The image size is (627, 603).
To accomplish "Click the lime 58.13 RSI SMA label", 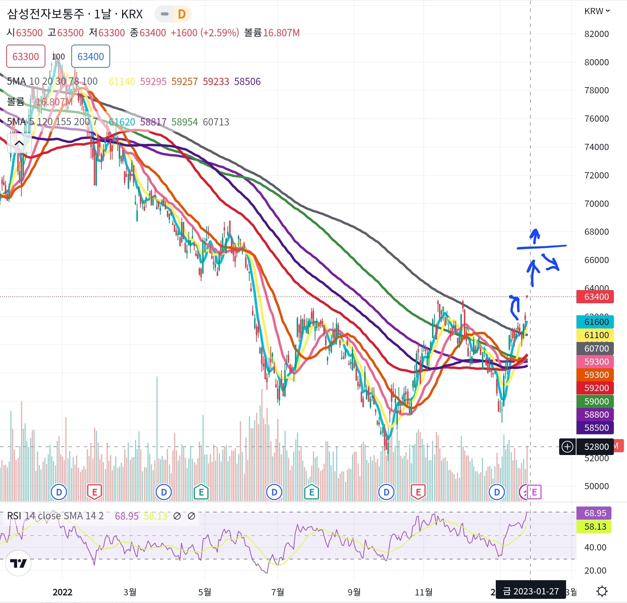I will tap(594, 527).
